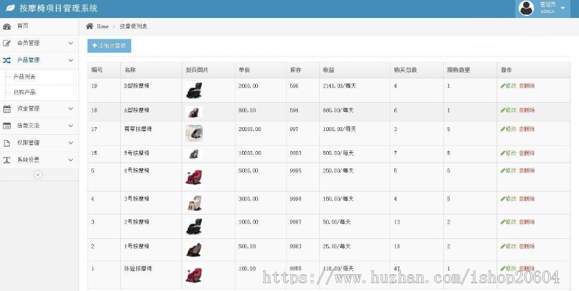Screen dimensions: 579x291
Task: Expand the 信息交流 chevron
Action: [71, 126]
